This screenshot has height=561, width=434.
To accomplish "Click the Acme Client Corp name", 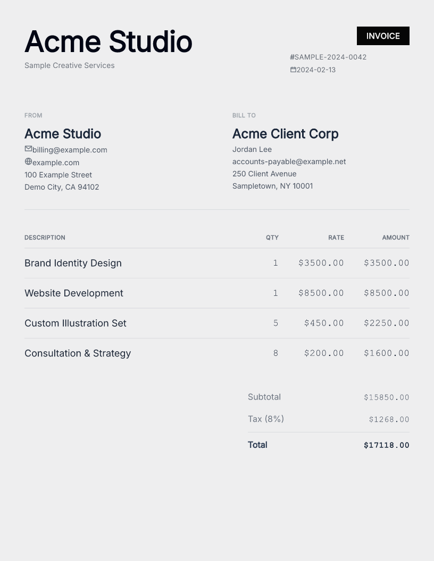I will point(286,134).
